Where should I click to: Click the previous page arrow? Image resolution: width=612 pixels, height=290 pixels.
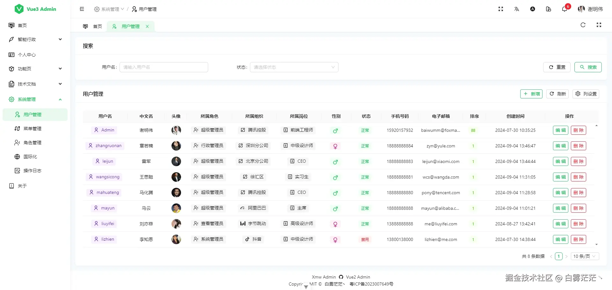point(551,256)
